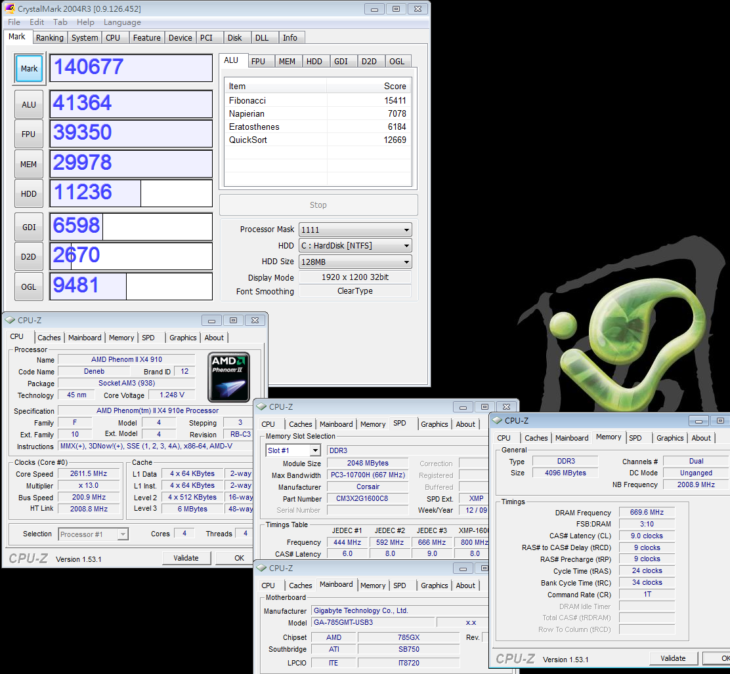Open the Processor #1 selection dropdown
Image resolution: width=730 pixels, height=674 pixels.
[x=93, y=534]
